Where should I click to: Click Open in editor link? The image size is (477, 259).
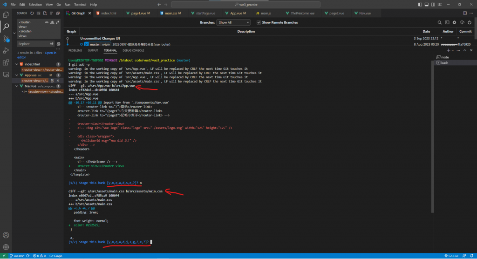click(36, 55)
